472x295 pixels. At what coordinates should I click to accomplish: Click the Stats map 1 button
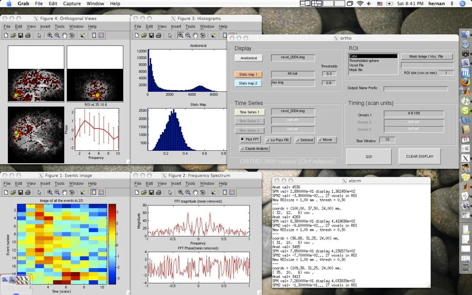click(248, 75)
